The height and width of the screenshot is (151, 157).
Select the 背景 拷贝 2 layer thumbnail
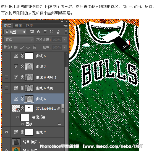[x=16, y=142]
